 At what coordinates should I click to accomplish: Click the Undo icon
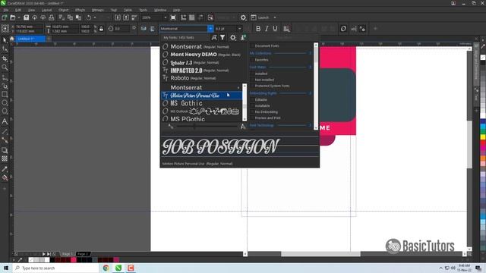point(89,17)
